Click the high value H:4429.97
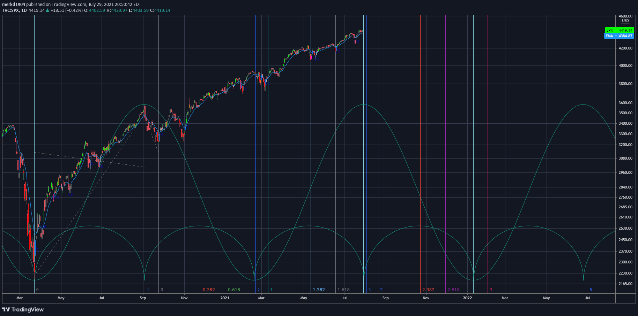638x316 pixels. coord(117,10)
